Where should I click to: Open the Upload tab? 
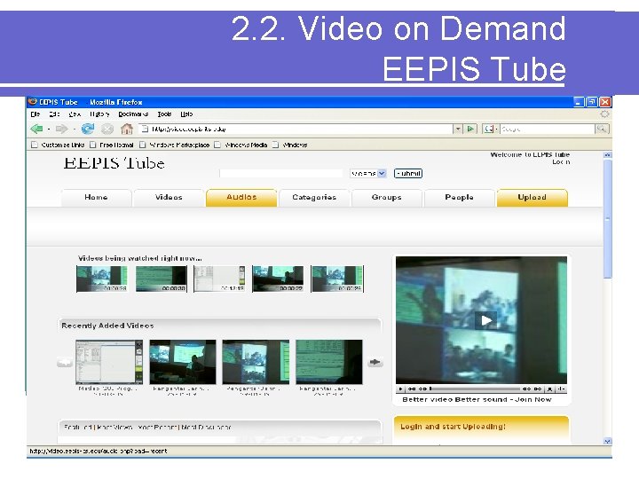click(532, 198)
